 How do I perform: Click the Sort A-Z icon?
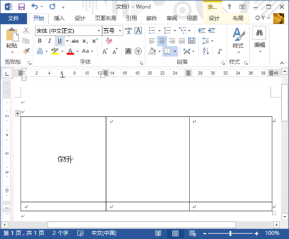pos(206,51)
